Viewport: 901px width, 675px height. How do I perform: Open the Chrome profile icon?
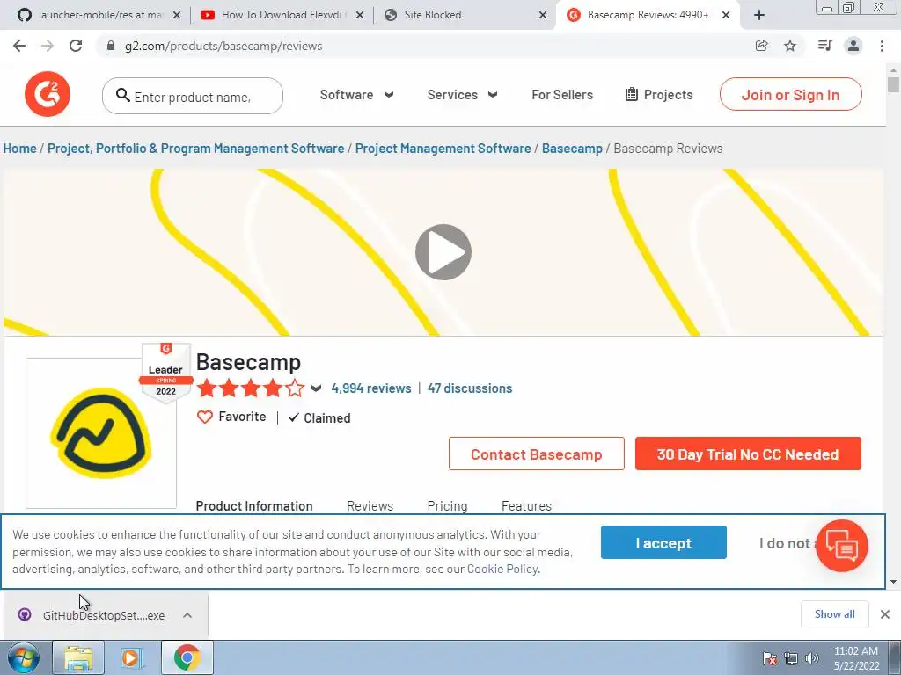click(x=853, y=46)
